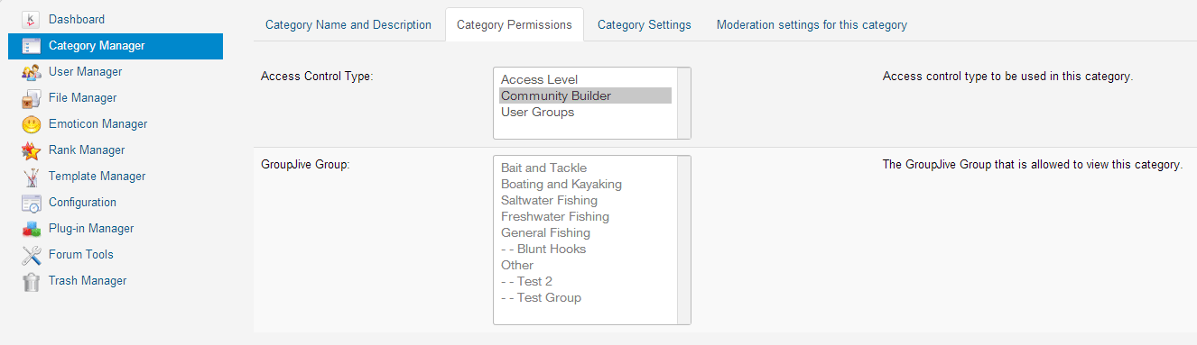Click the User Manager people icon
Image resolution: width=1197 pixels, height=345 pixels.
coord(32,71)
